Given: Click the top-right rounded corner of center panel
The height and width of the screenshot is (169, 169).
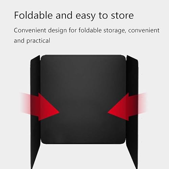Looking at the screenshot, I should [124, 57].
